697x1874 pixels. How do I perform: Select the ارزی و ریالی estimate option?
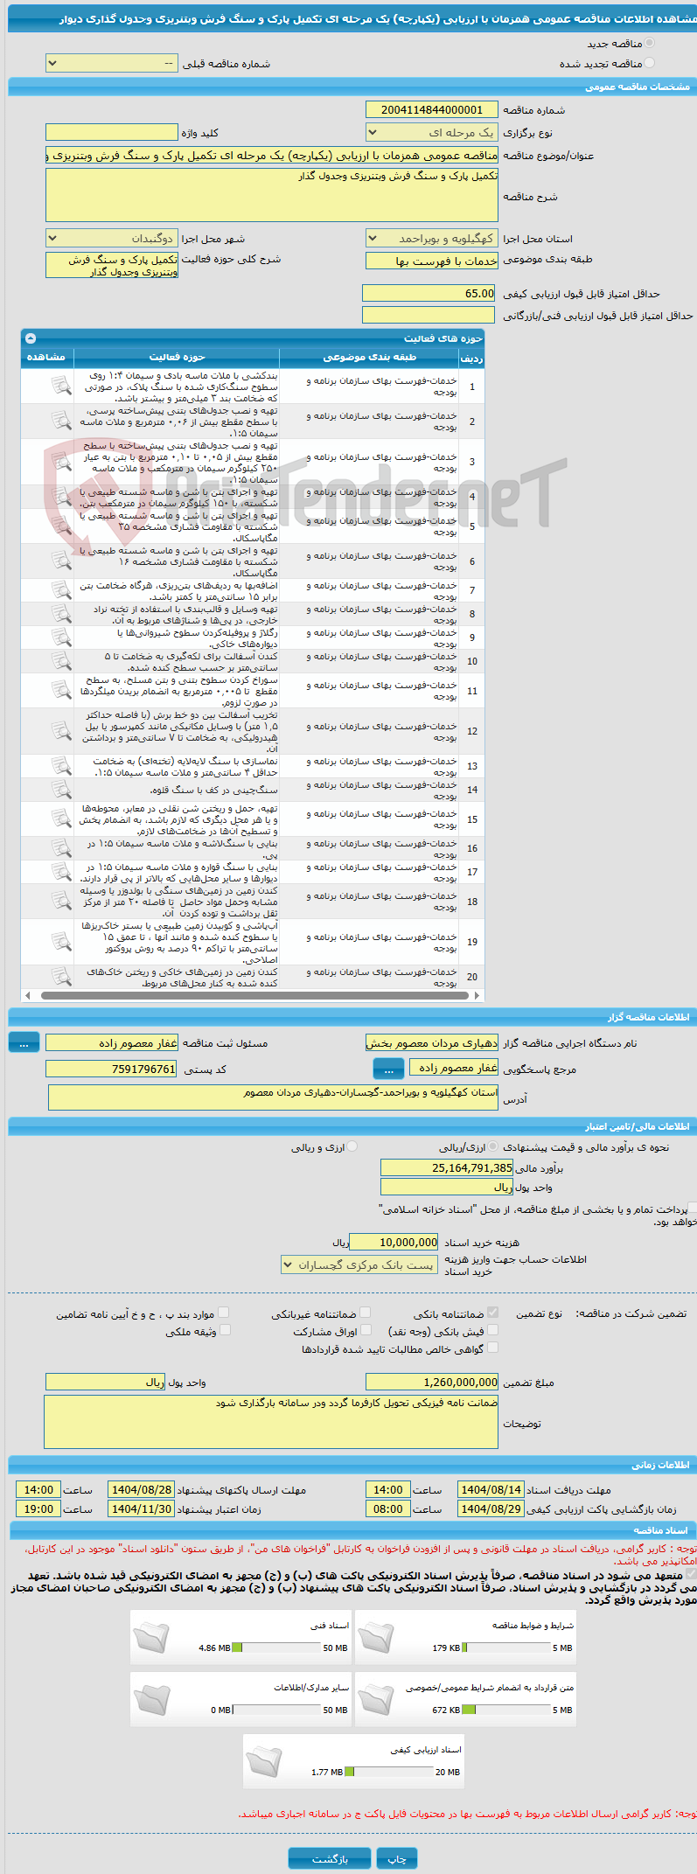352,1146
